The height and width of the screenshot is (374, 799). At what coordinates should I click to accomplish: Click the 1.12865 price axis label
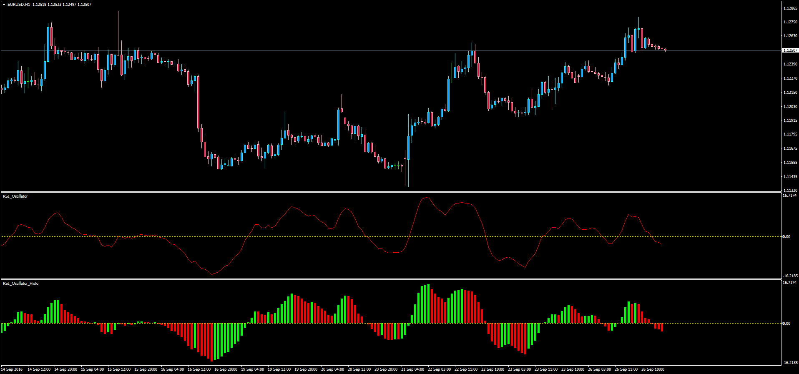[x=790, y=8]
